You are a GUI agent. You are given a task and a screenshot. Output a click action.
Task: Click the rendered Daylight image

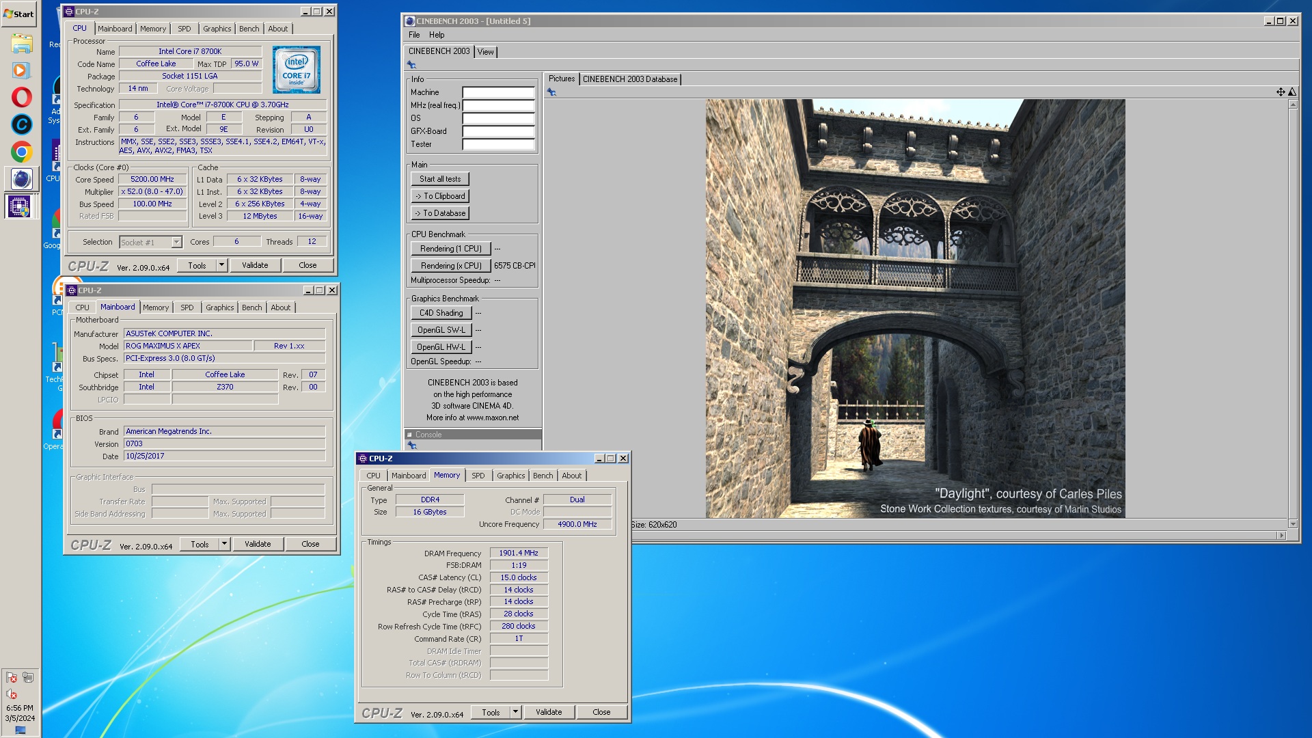pos(915,308)
